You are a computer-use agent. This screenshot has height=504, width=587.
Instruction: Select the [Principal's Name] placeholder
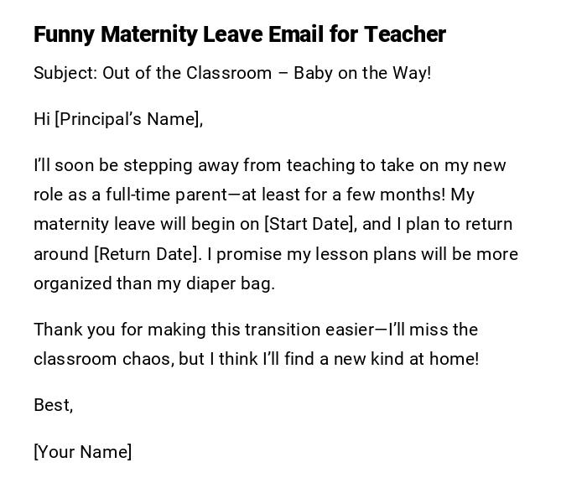pos(129,119)
